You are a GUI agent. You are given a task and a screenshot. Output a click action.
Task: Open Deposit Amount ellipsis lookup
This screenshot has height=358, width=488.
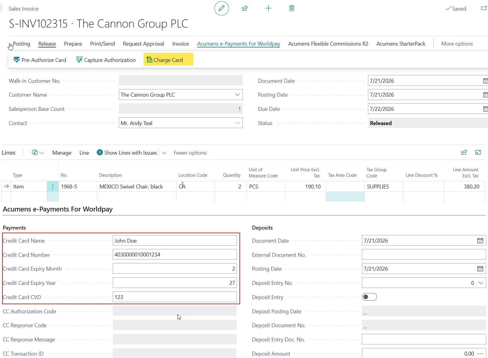[x=480, y=354]
